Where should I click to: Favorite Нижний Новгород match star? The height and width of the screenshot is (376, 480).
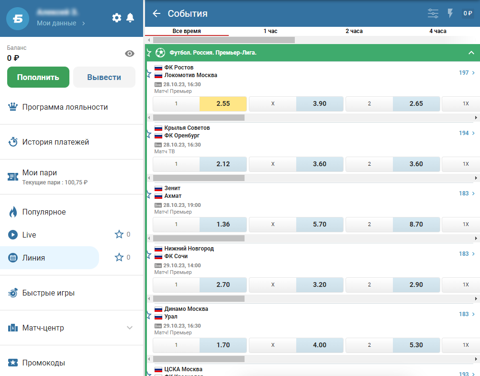(x=149, y=255)
